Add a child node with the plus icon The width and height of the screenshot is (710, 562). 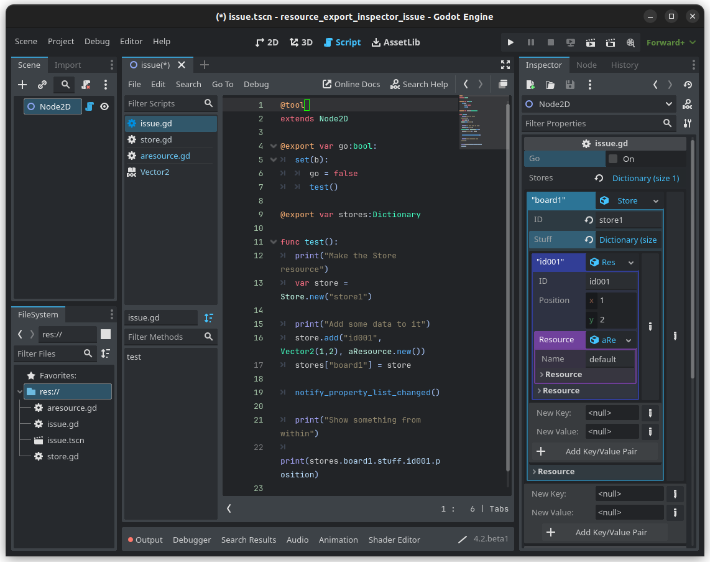click(22, 85)
